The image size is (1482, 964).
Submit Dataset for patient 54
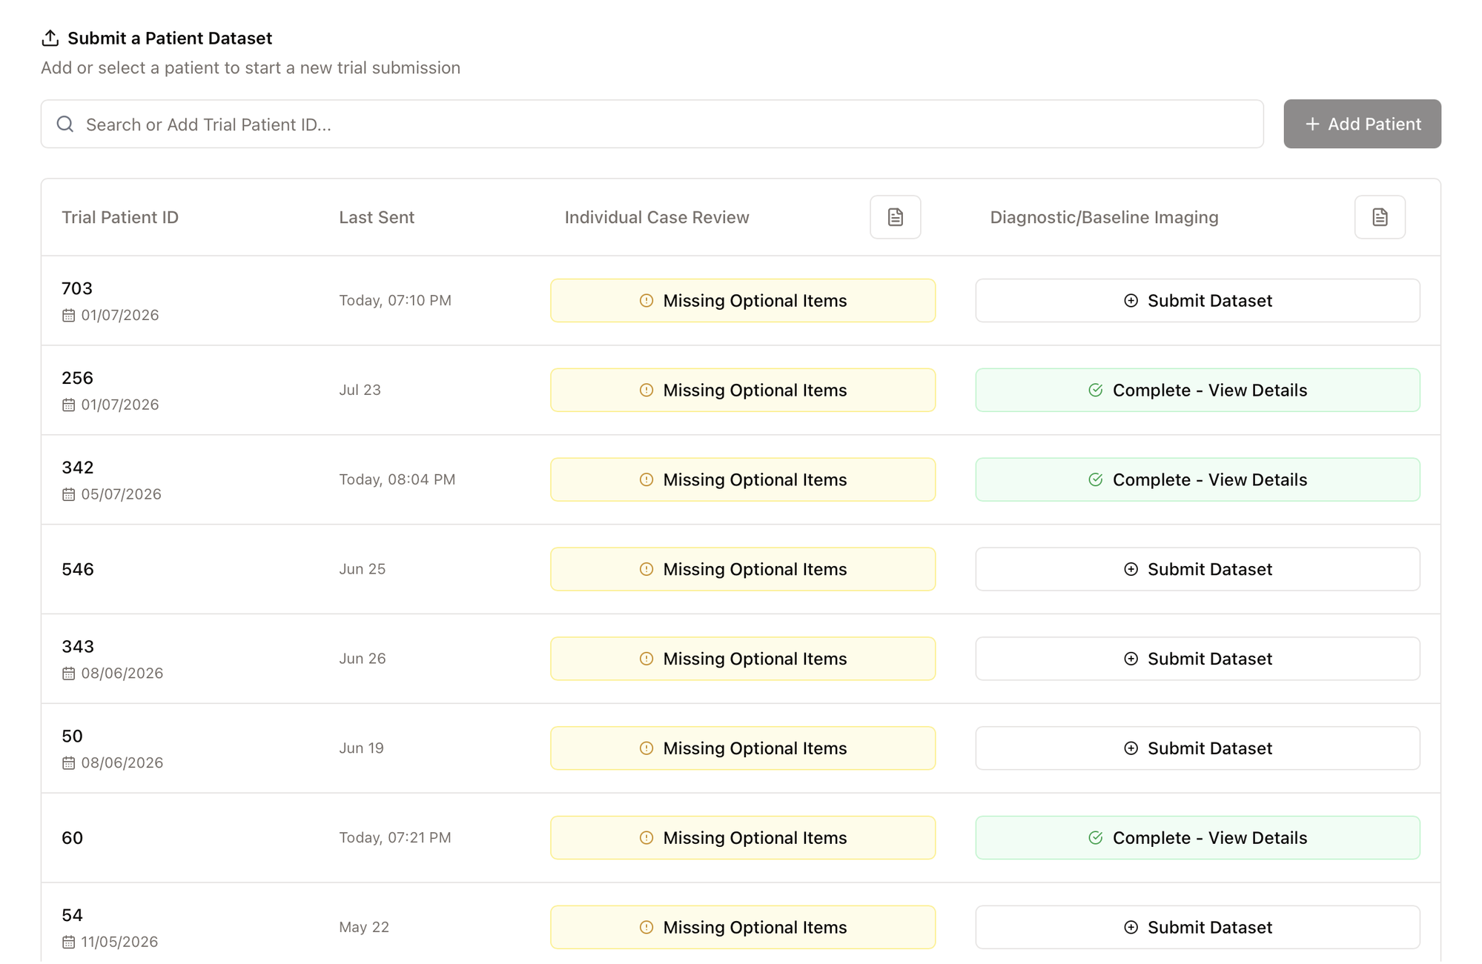tap(1197, 928)
